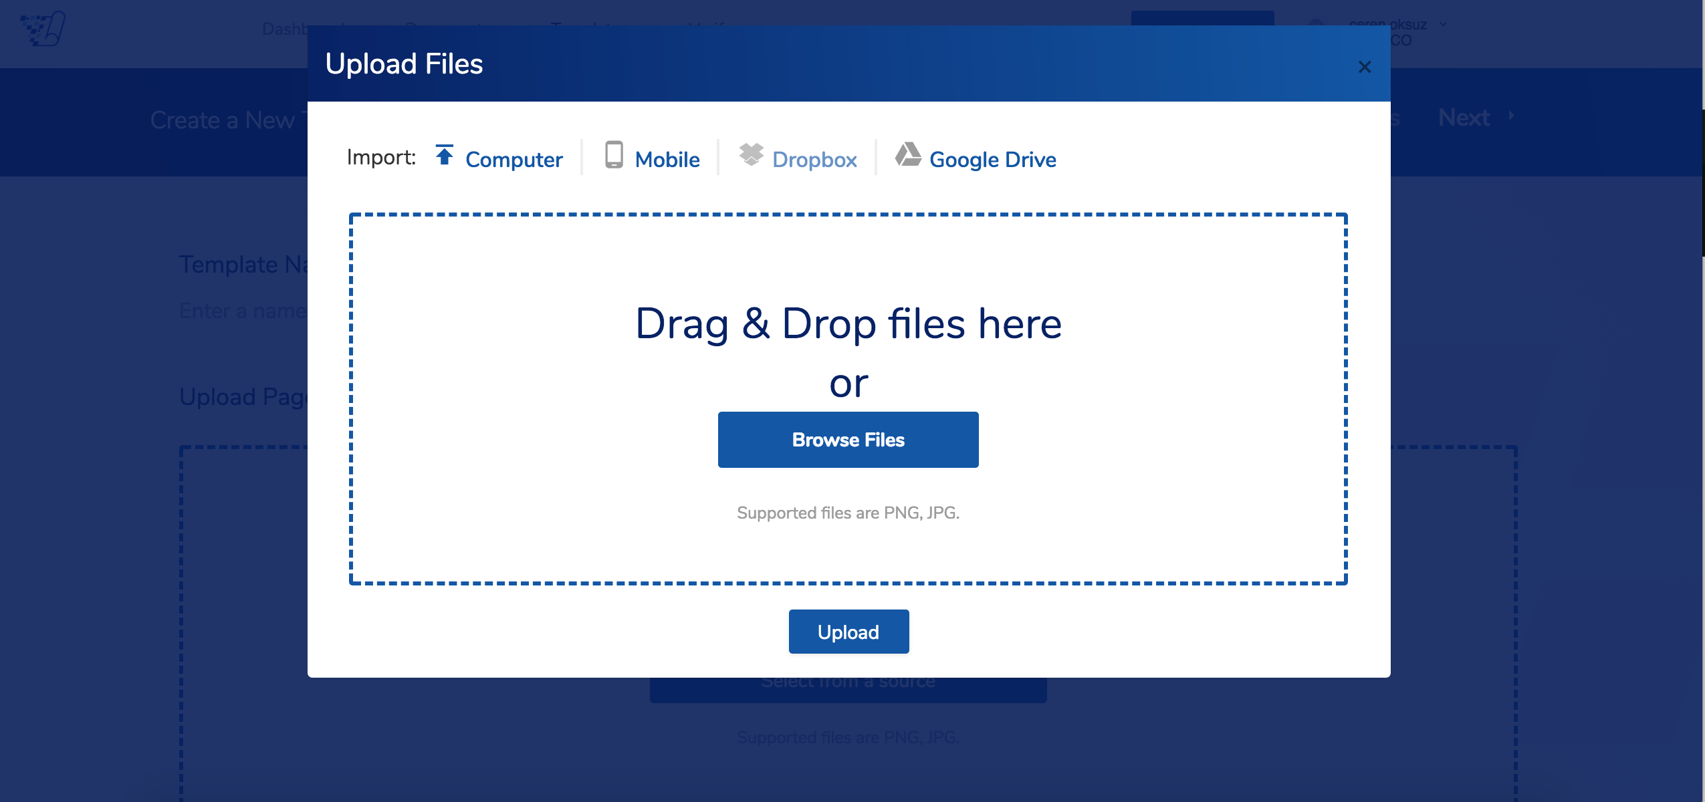Click the Select from a source button
This screenshot has height=802, width=1705.
[x=848, y=690]
